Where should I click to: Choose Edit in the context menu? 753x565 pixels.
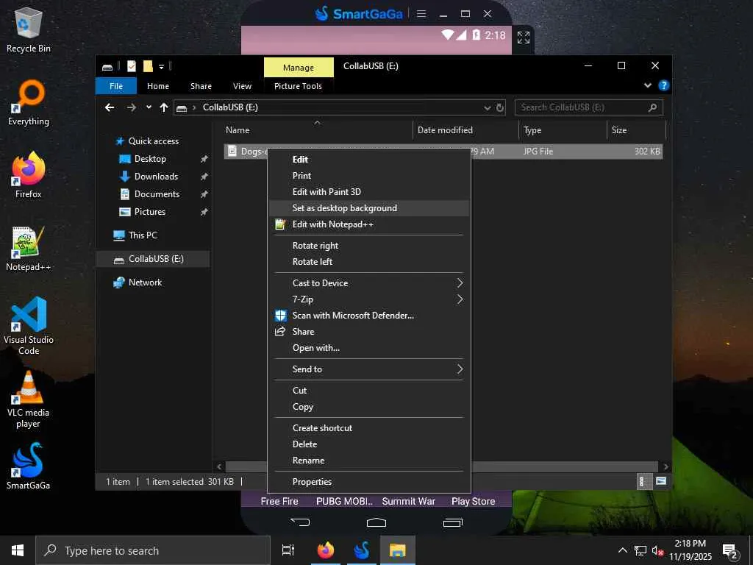tap(369, 160)
